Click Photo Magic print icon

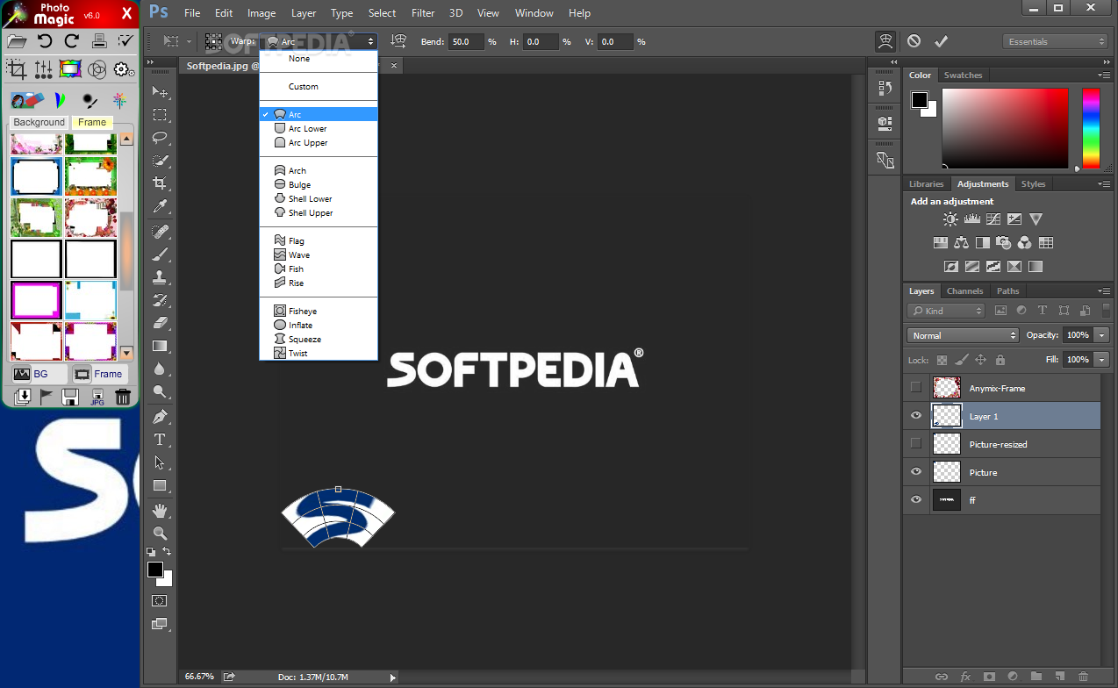(x=99, y=40)
